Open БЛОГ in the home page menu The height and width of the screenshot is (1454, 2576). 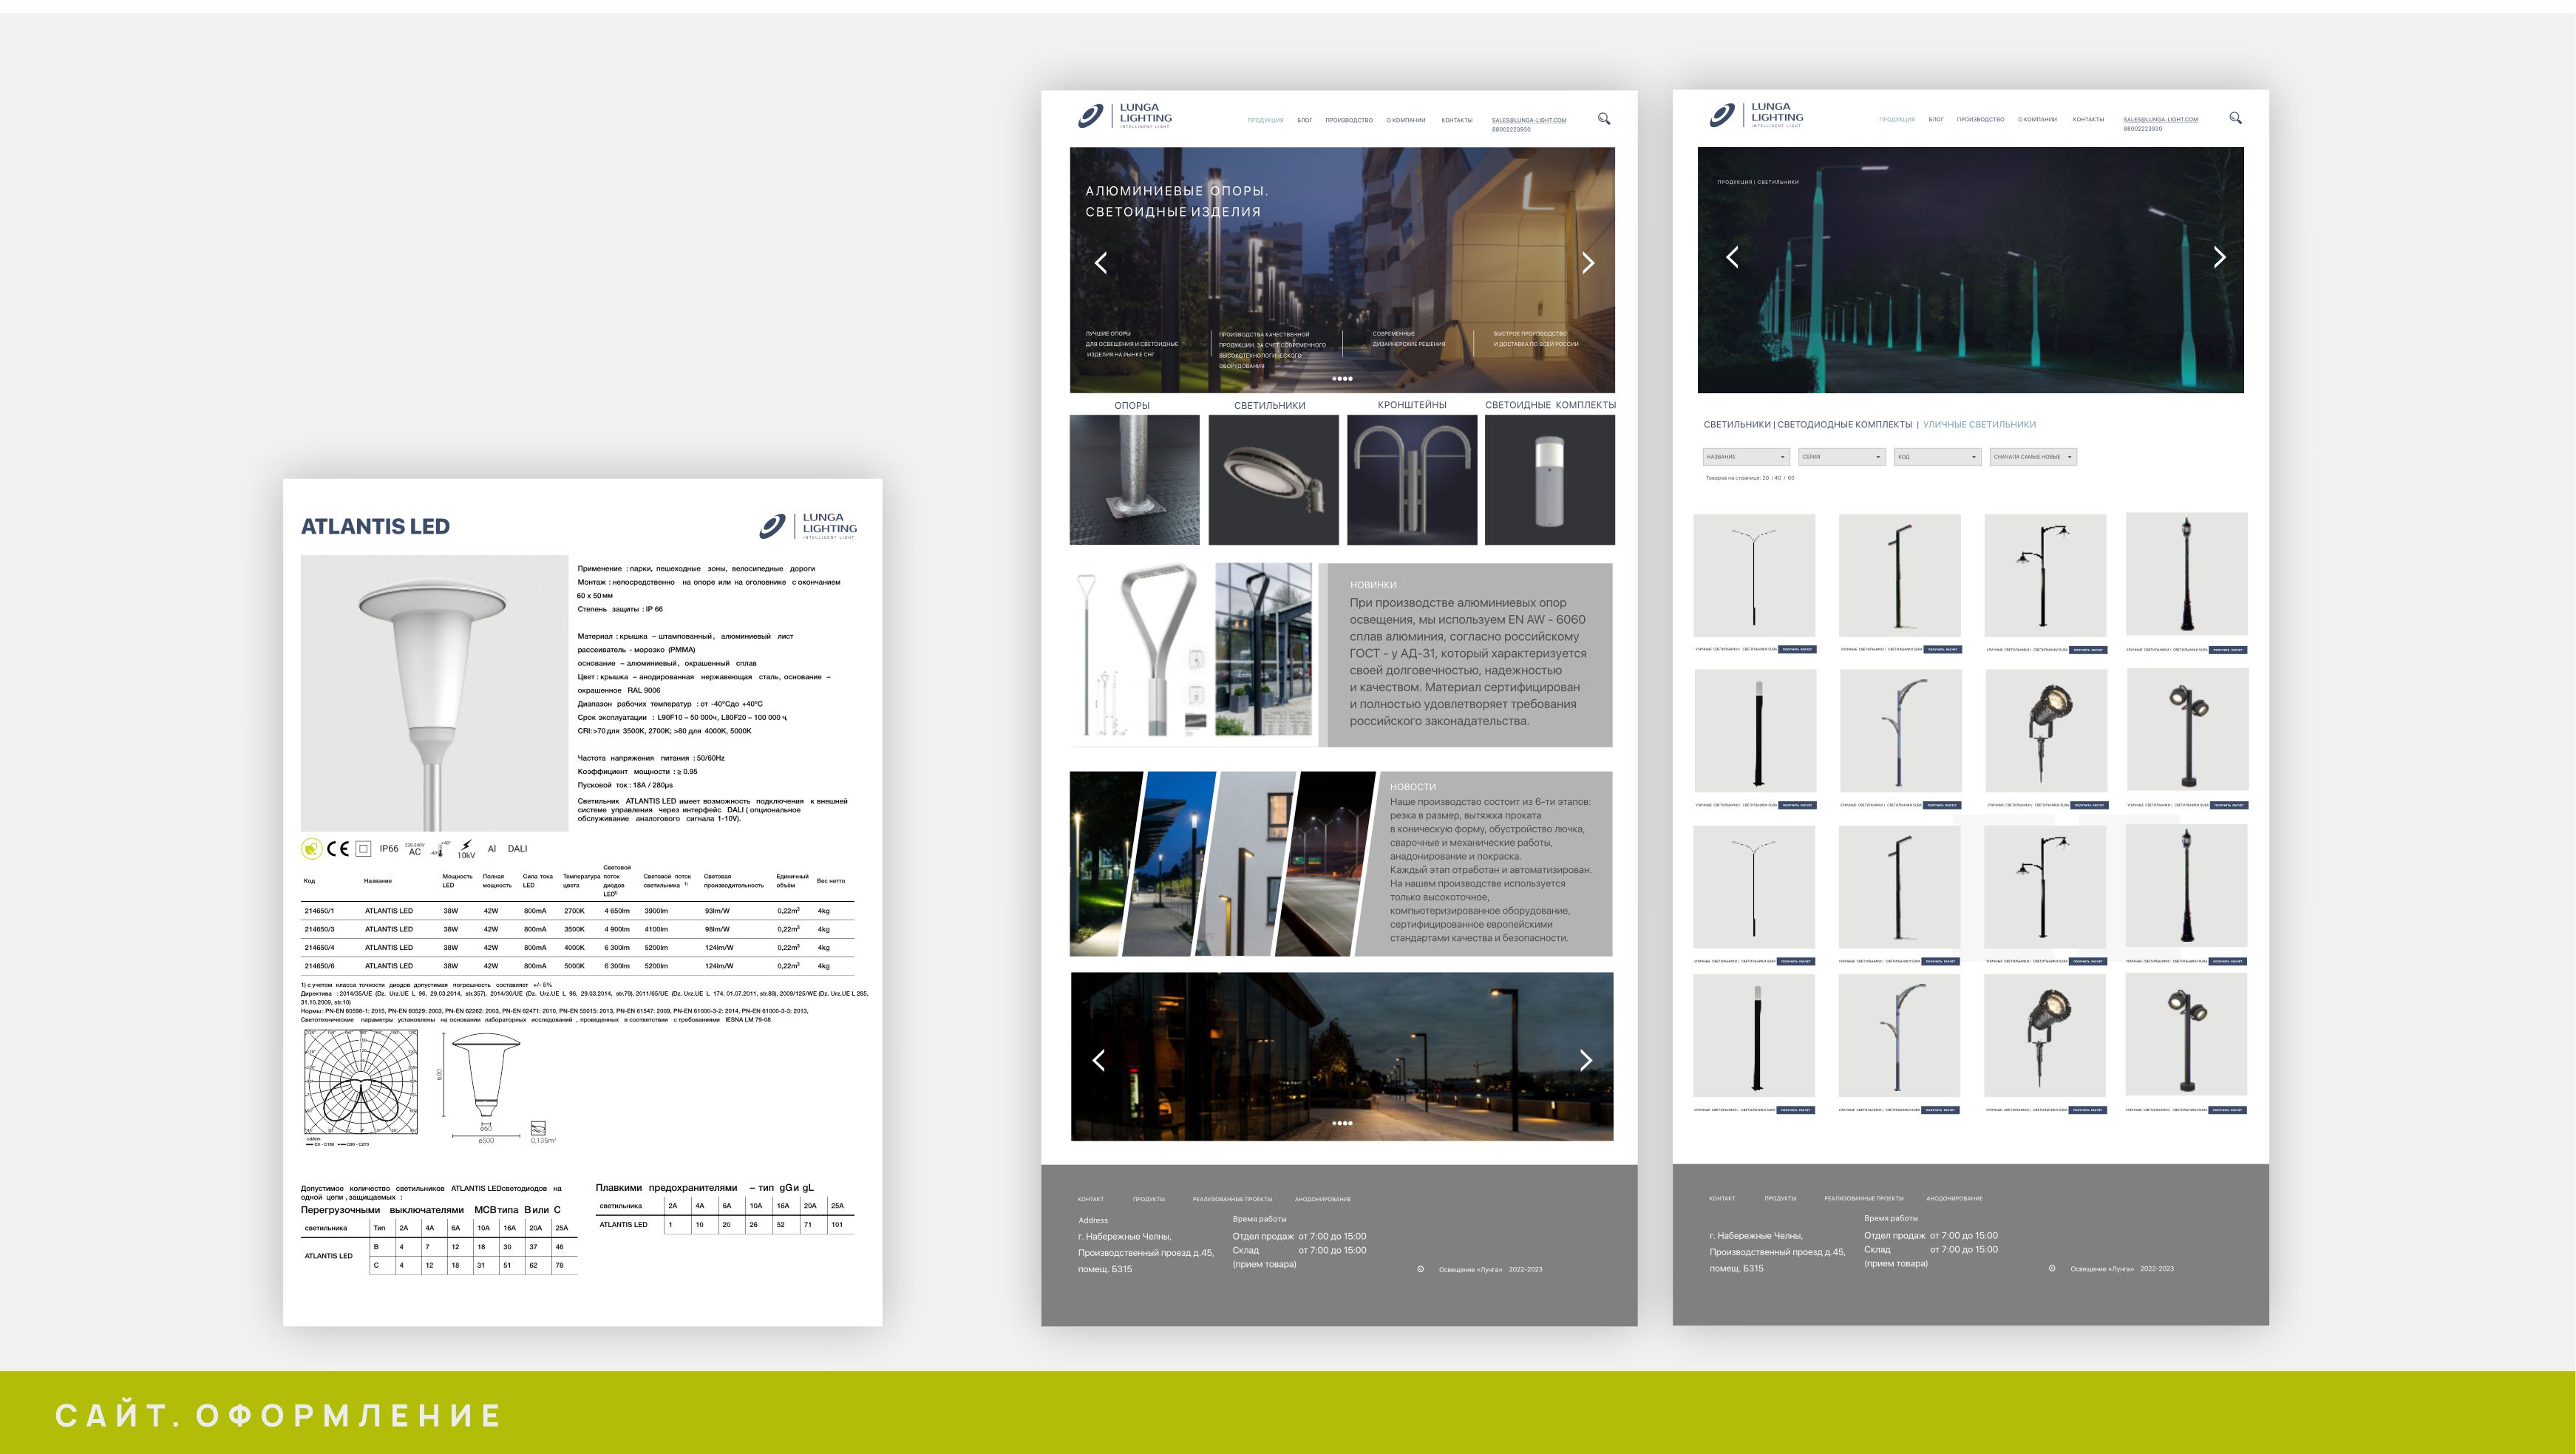[x=1304, y=120]
